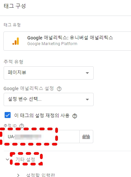Image resolution: width=131 pixels, height=177 pixels.
Task: Click the 태그 유형 label
Action: (x=12, y=25)
